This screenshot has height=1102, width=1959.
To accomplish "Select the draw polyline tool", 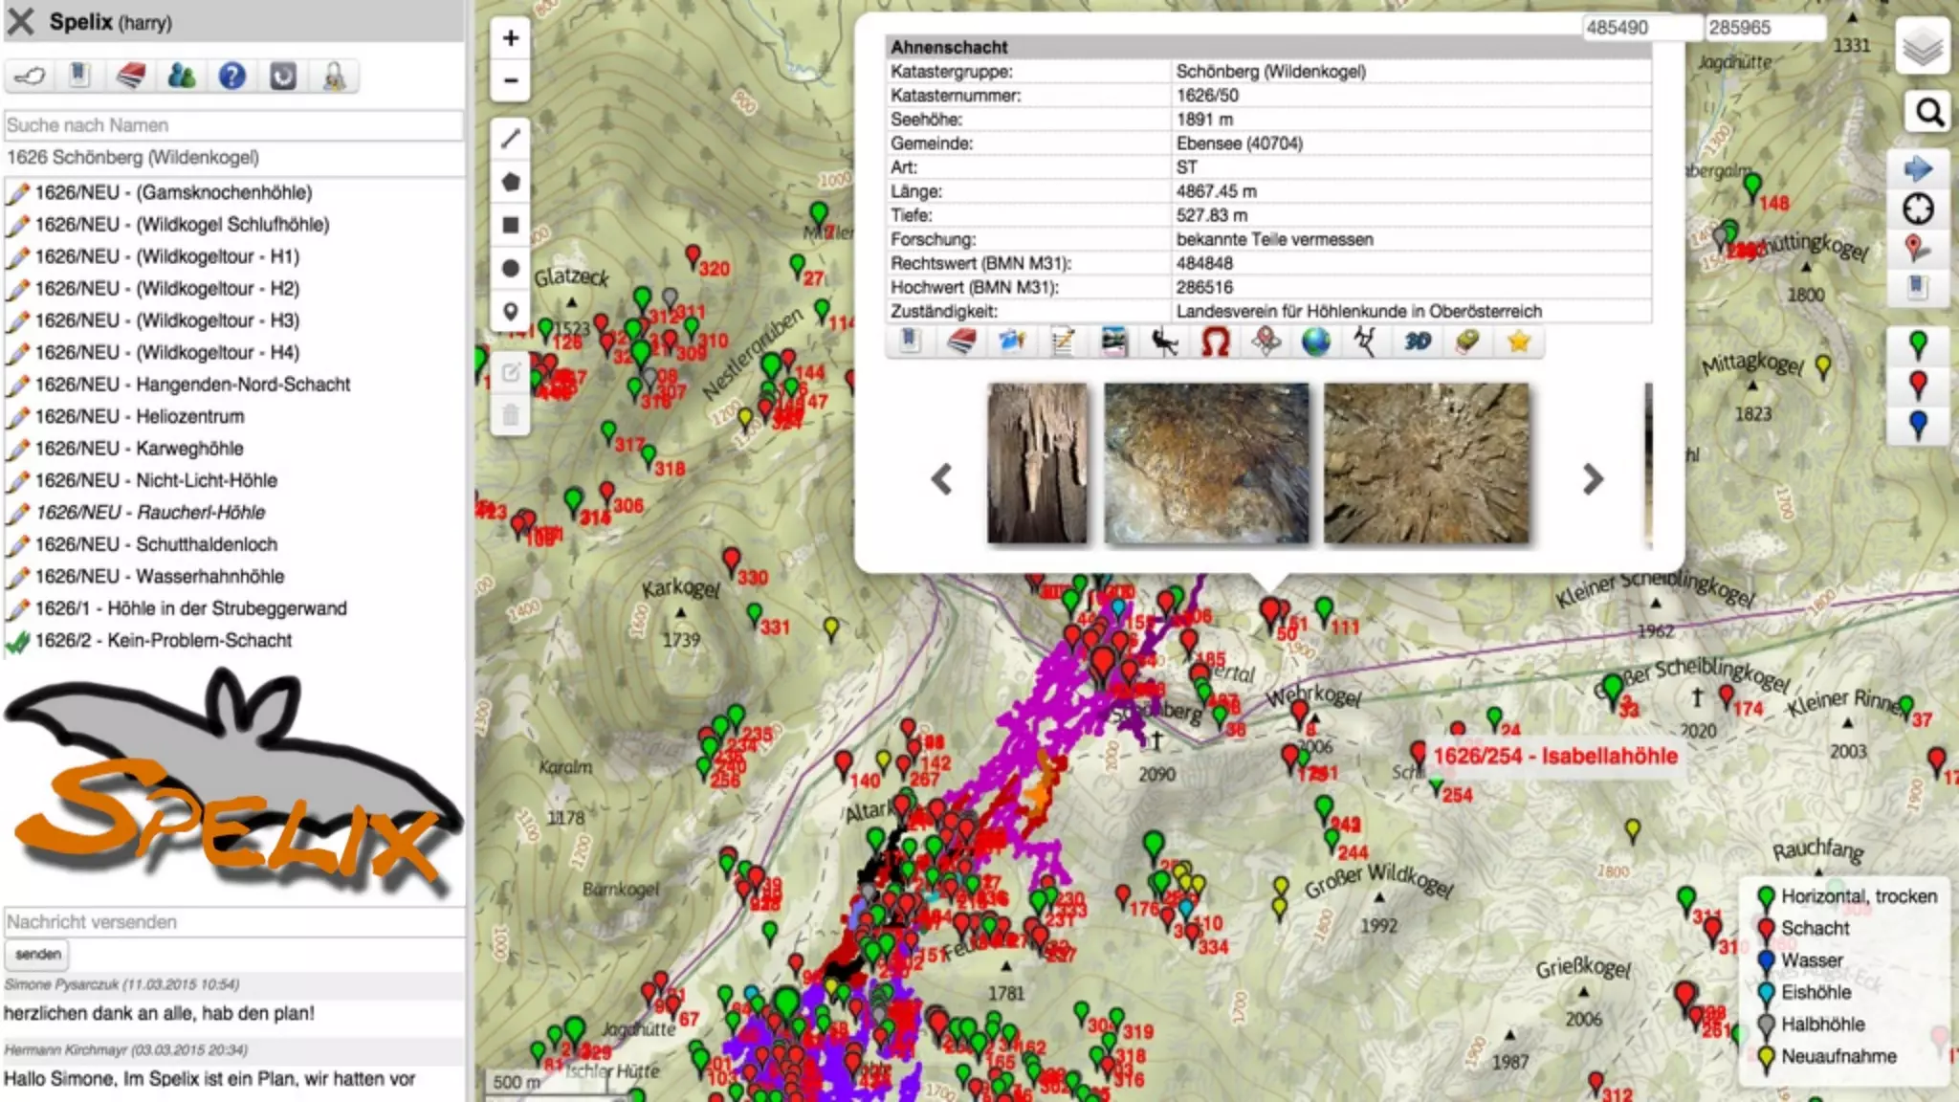I will tap(511, 139).
